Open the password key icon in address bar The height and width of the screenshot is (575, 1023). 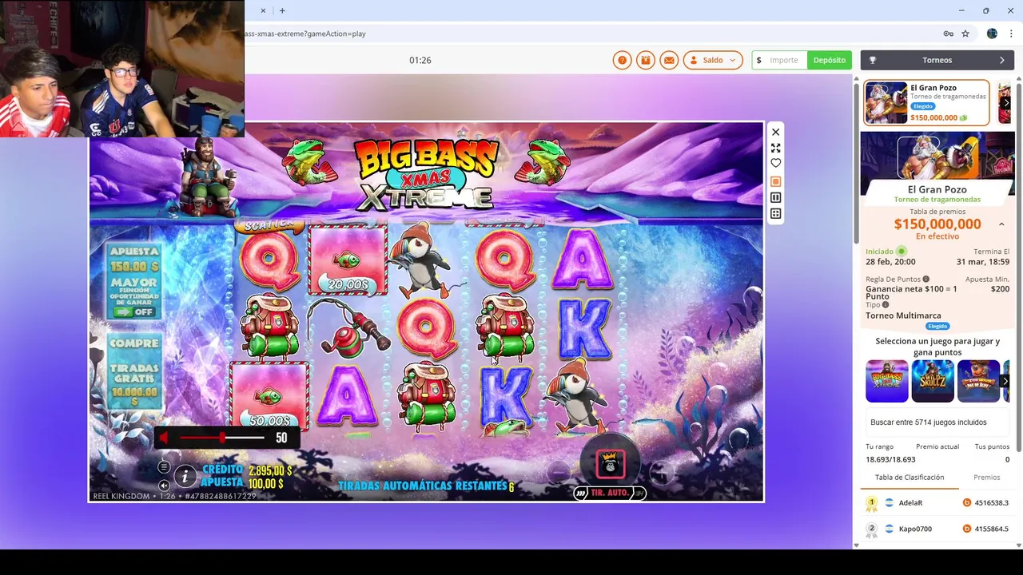click(x=948, y=34)
